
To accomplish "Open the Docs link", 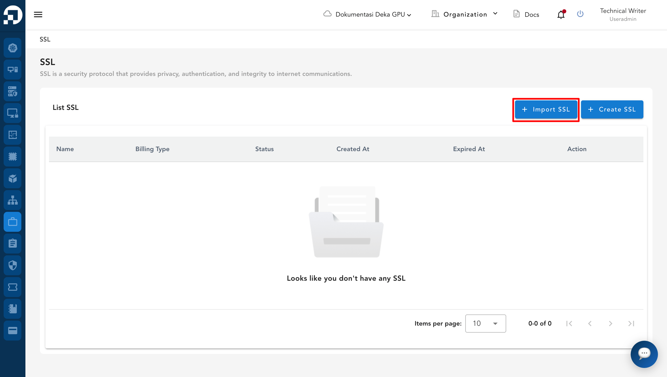I will point(526,14).
